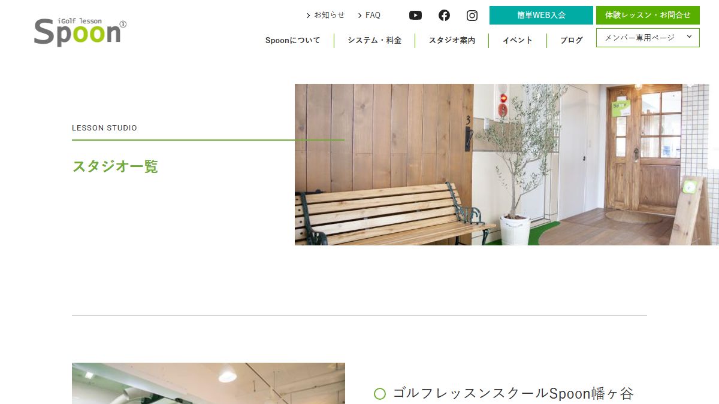Click the green circle bullet beside Spoon幡ヶ谷

[x=380, y=394]
